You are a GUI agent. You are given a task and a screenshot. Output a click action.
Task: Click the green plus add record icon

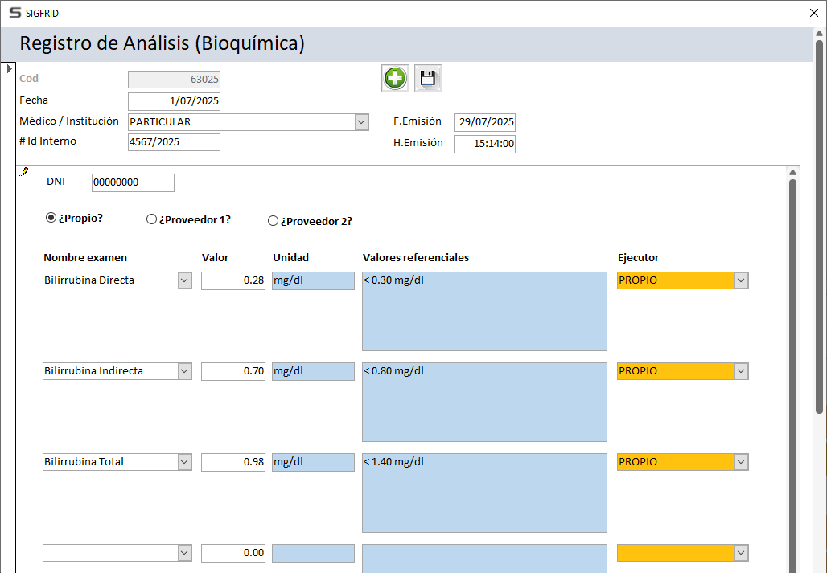click(x=395, y=79)
